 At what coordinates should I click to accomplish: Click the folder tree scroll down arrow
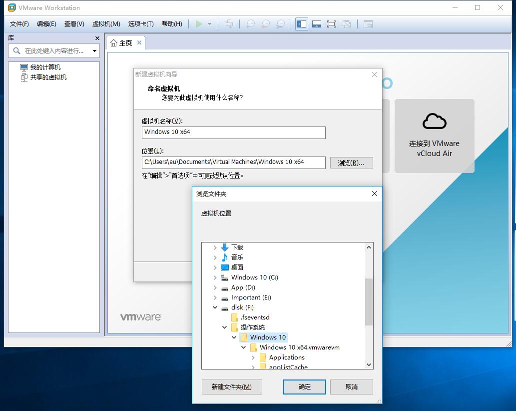click(x=369, y=364)
